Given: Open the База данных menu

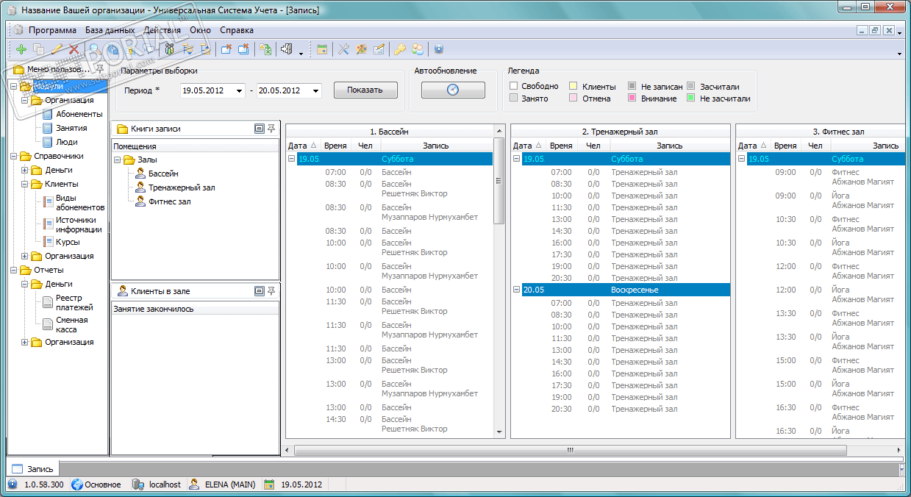Looking at the screenshot, I should [x=110, y=30].
